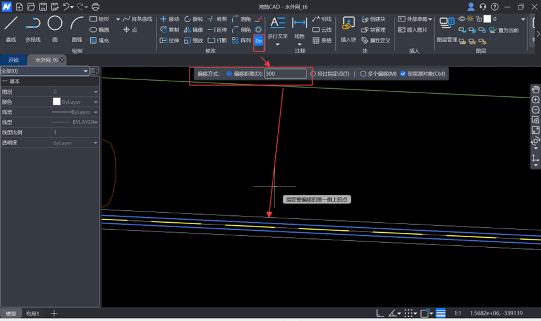Click the 移动 (Move) button
The width and height of the screenshot is (541, 321).
click(169, 19)
